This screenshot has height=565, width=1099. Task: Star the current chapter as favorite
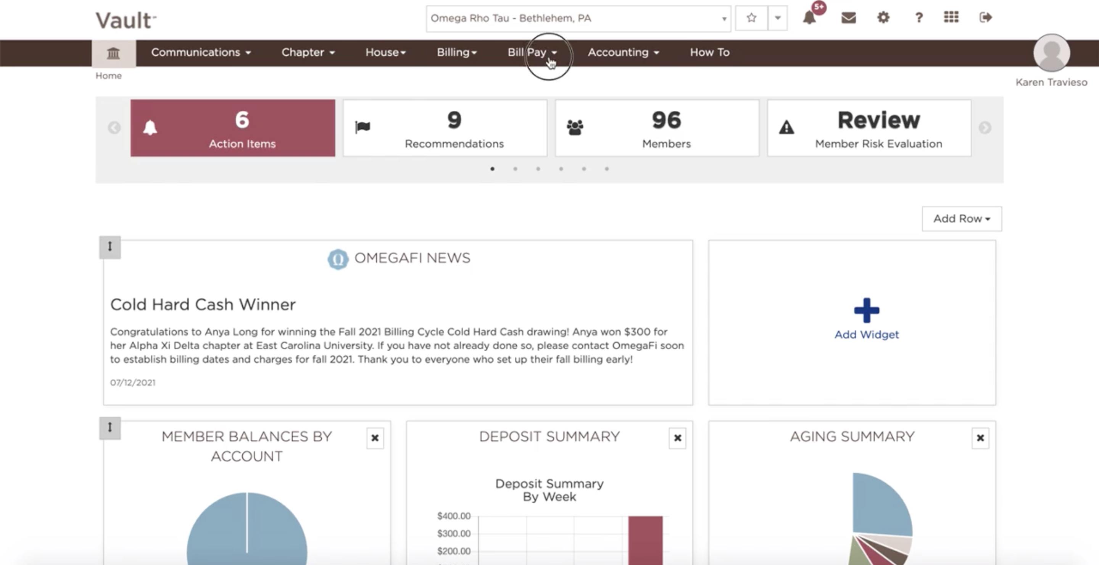tap(751, 18)
